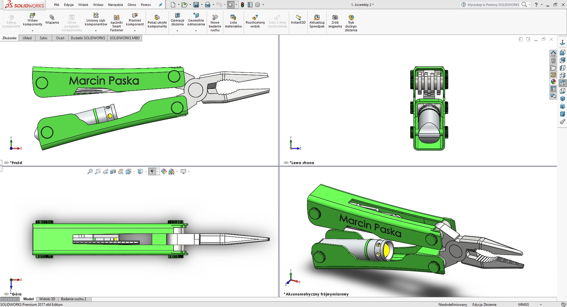Click the Zrób migawkę button
The height and width of the screenshot is (307, 567).
click(335, 21)
